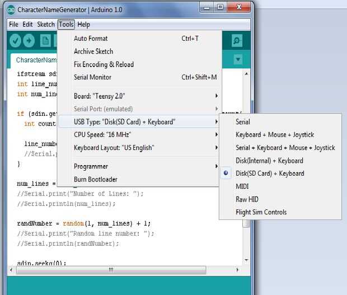Viewport: 347px width, 295px height.
Task: Close the open Tools menu
Action: (66, 24)
